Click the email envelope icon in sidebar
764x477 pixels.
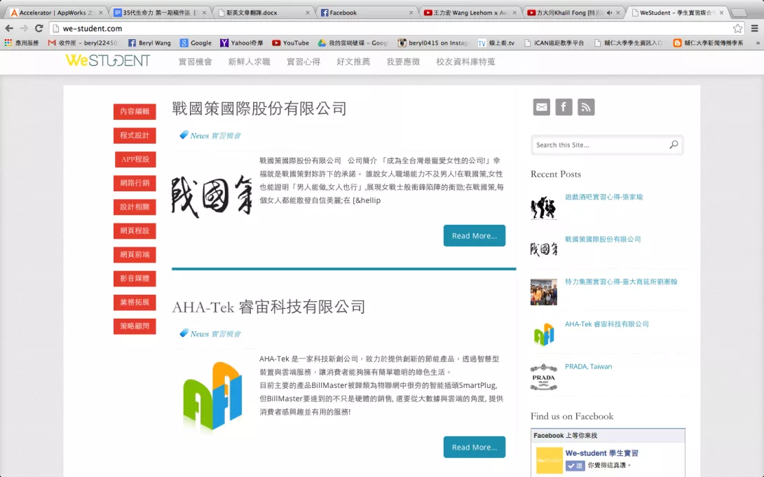541,107
